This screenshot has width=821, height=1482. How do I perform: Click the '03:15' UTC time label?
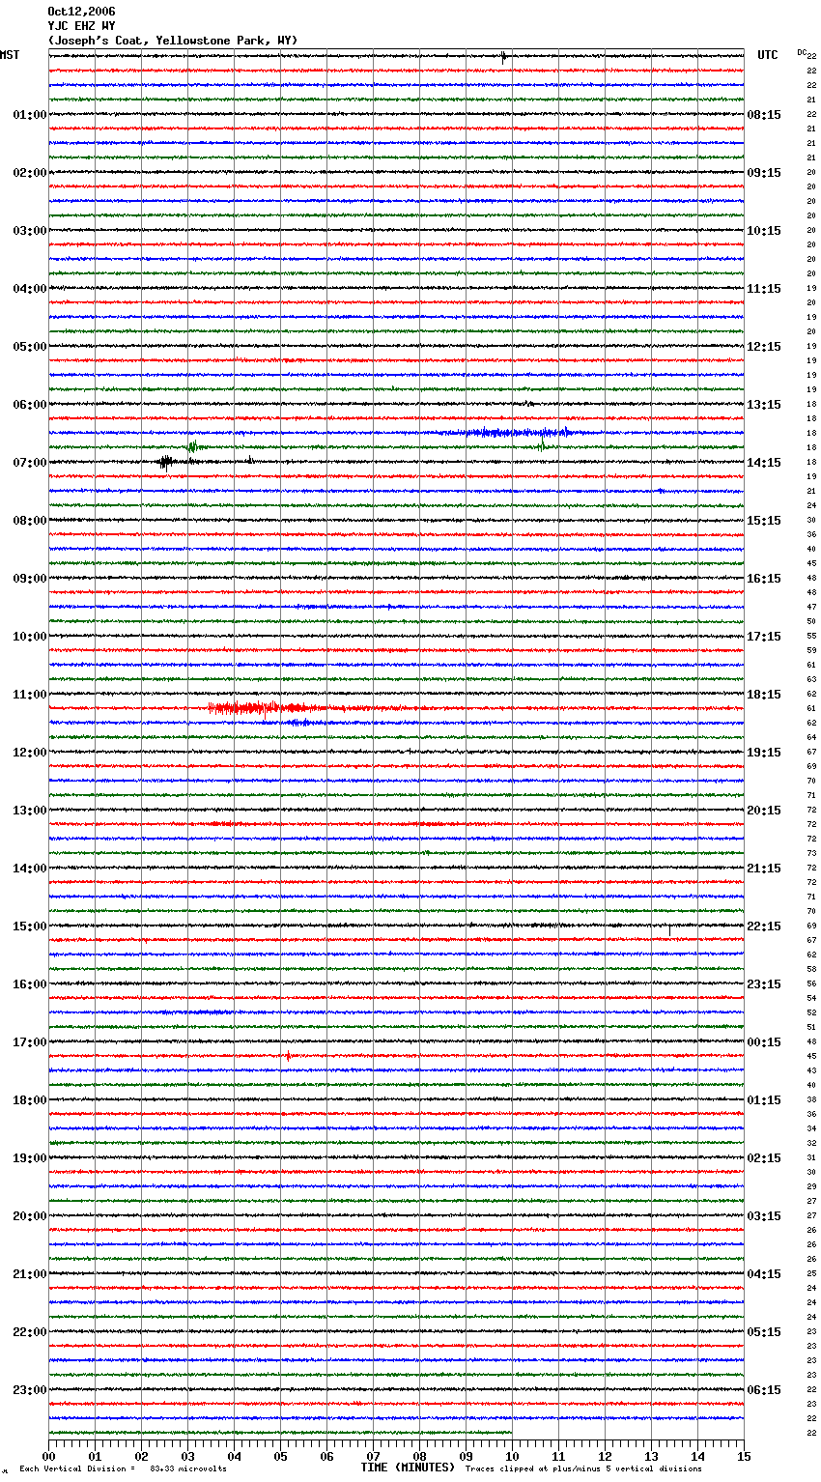click(764, 1216)
